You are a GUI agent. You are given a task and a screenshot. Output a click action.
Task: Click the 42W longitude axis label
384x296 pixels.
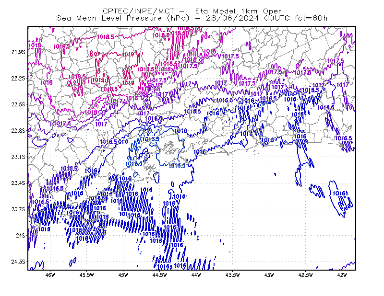pyautogui.click(x=342, y=275)
